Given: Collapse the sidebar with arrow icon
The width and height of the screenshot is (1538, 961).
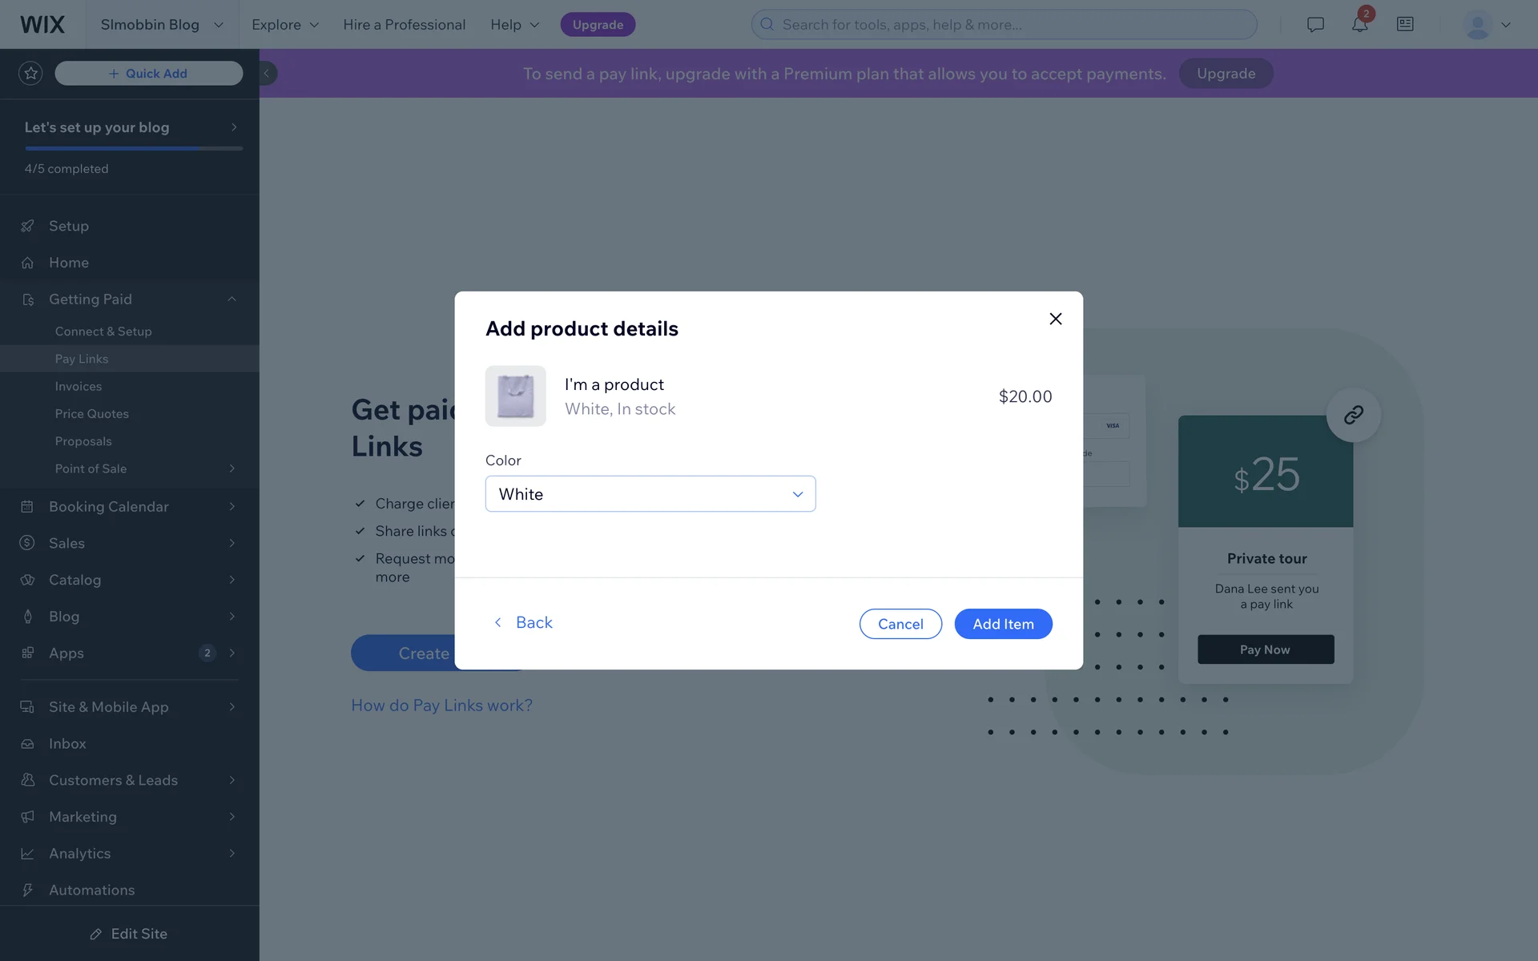Looking at the screenshot, I should [267, 74].
